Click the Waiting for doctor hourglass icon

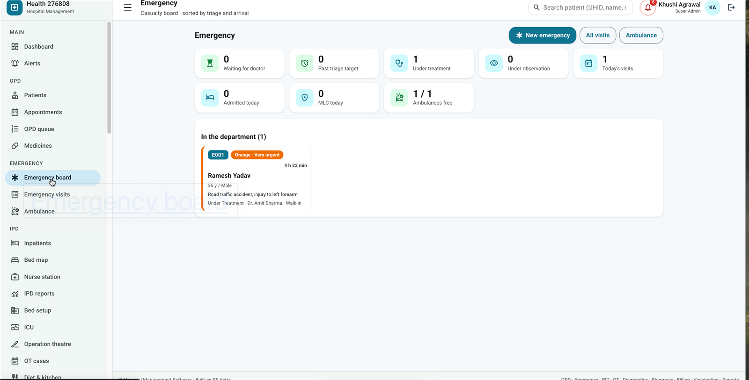(x=210, y=63)
